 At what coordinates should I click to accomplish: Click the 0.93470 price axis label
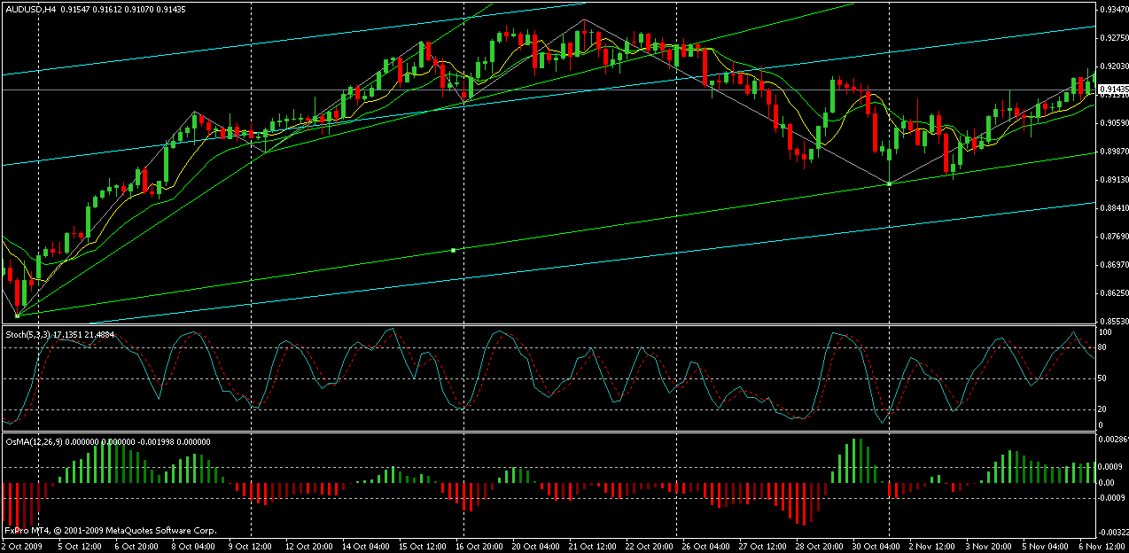[1113, 9]
